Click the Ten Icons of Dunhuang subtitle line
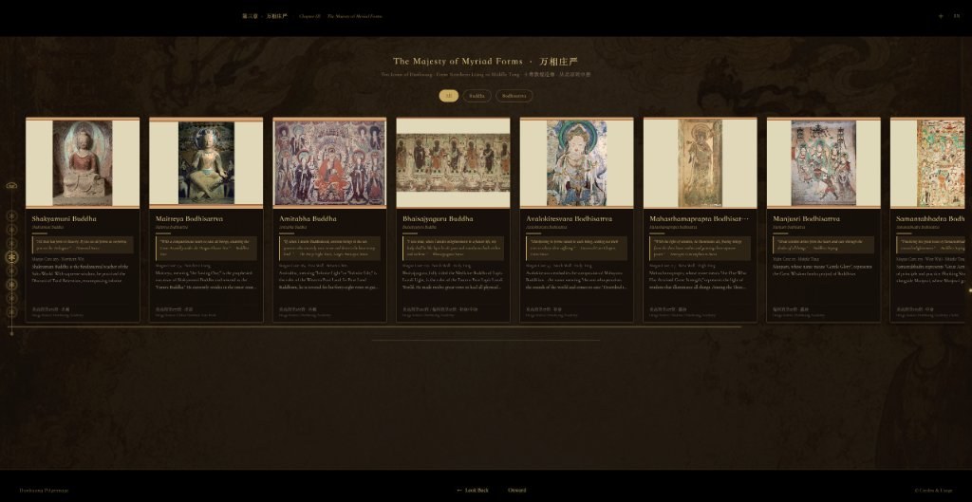972x502 pixels. coord(485,74)
